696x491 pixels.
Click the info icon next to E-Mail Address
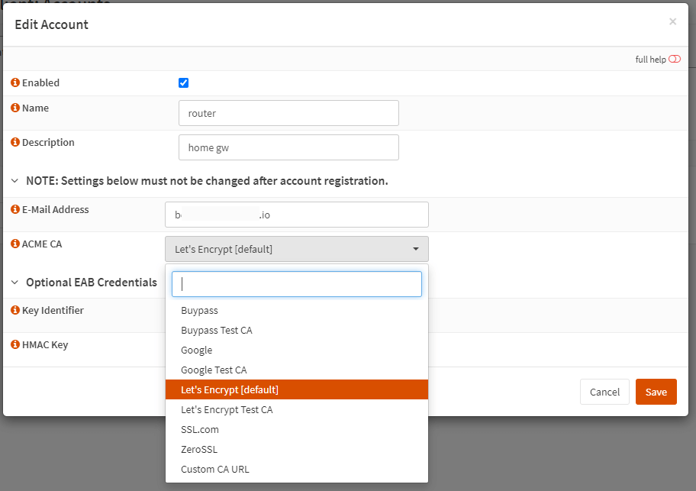tap(15, 210)
